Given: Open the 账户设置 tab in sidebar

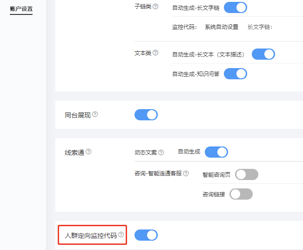Looking at the screenshot, I should (x=21, y=9).
